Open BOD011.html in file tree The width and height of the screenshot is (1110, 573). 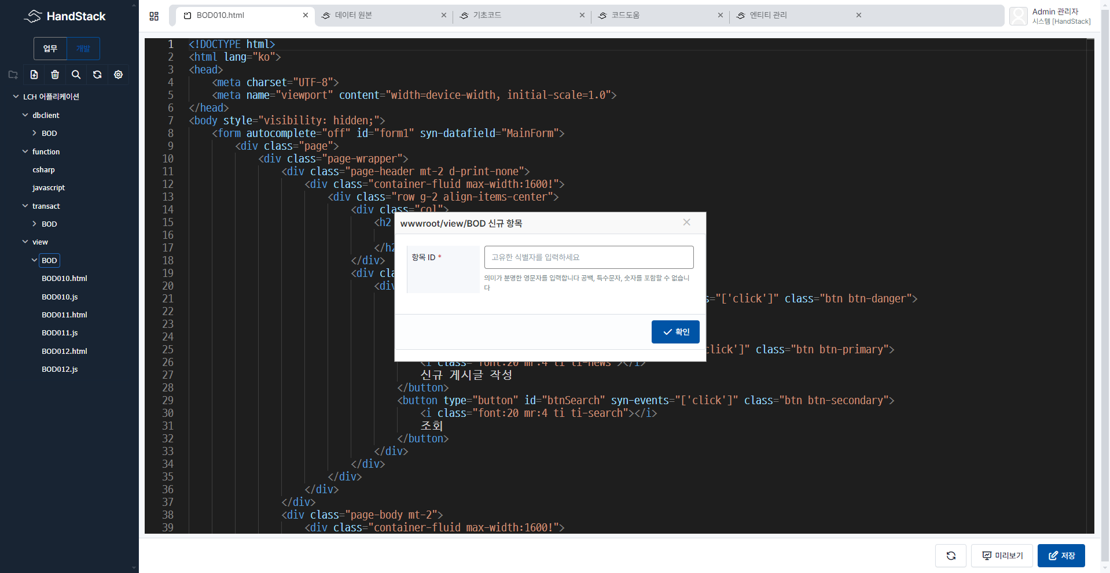pos(64,315)
